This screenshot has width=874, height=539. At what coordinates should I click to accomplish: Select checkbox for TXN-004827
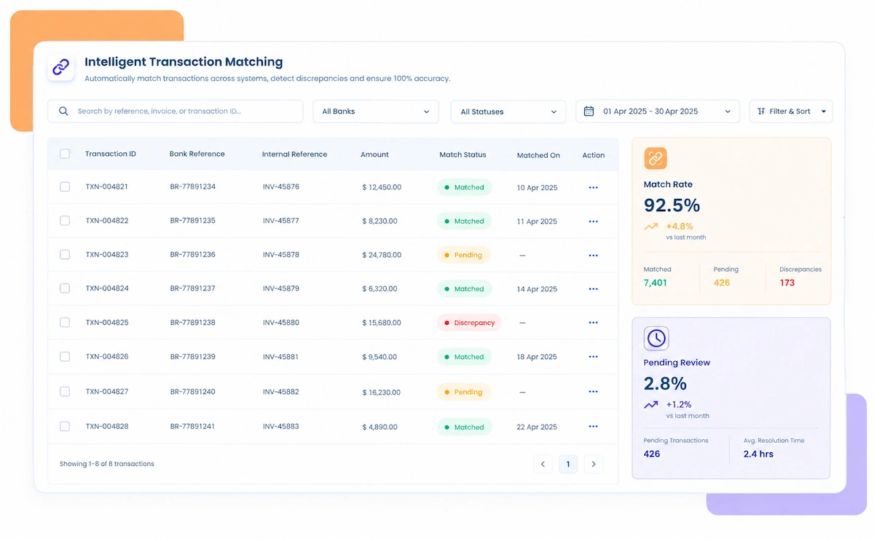(x=65, y=391)
